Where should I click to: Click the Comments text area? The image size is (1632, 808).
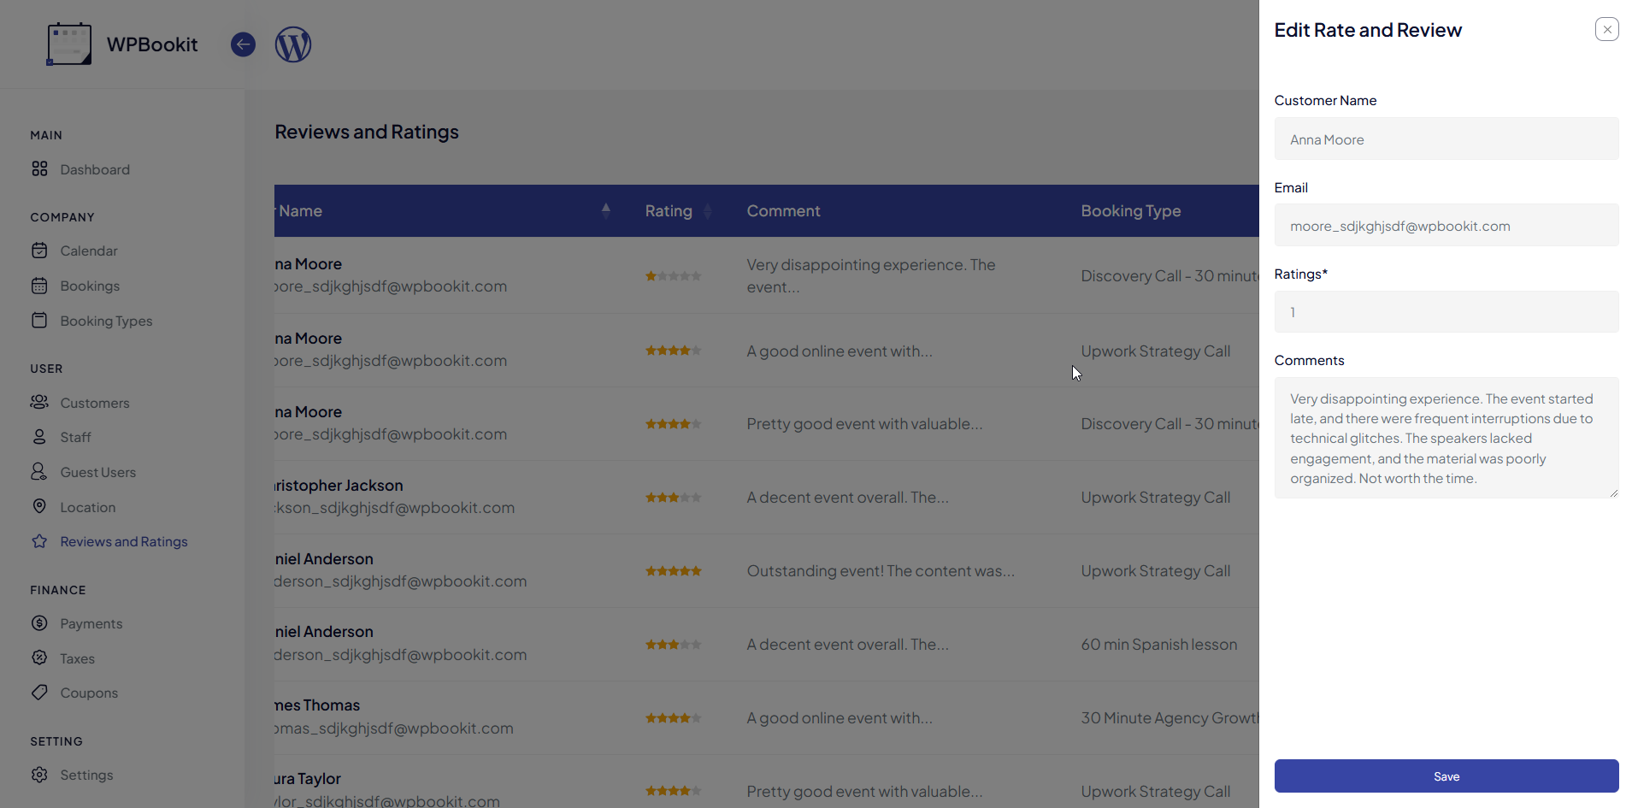1446,438
